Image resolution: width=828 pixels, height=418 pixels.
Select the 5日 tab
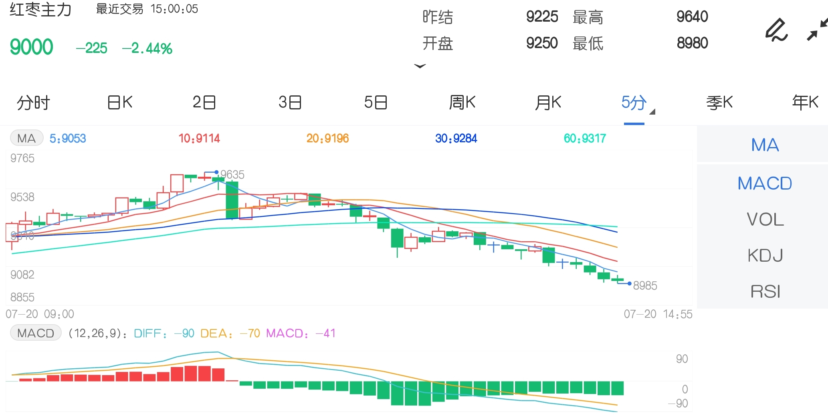[x=376, y=103]
